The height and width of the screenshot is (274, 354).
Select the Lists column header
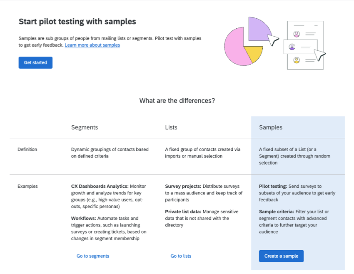coord(171,127)
